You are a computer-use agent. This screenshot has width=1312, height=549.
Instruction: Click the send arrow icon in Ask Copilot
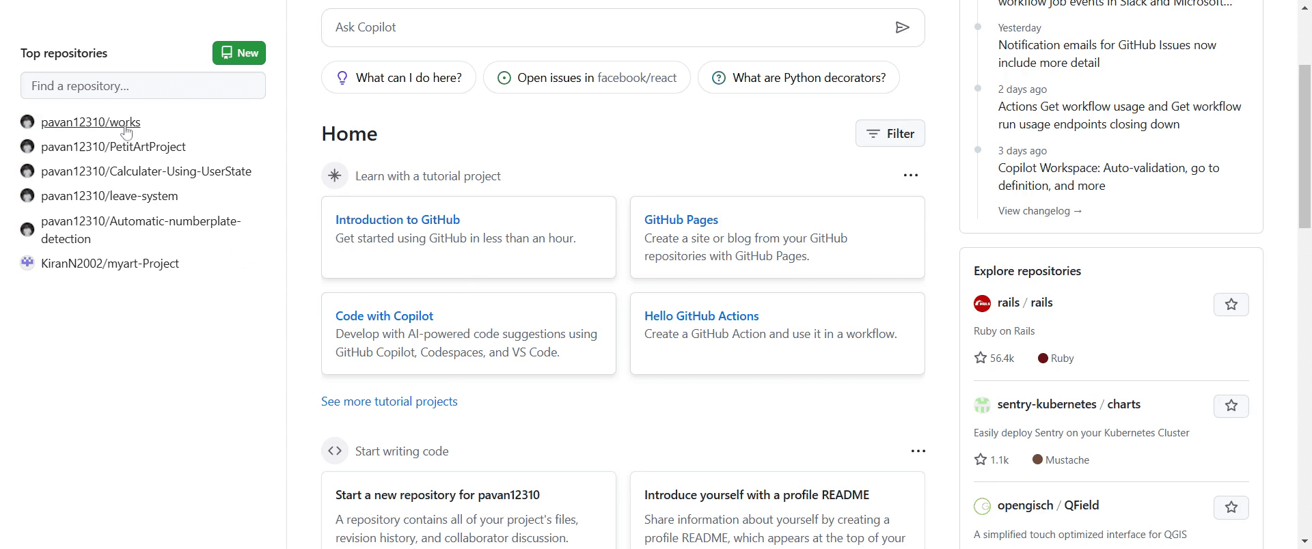point(903,27)
